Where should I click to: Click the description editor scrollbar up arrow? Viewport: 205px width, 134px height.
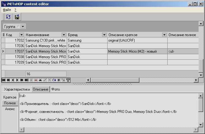tap(200, 96)
